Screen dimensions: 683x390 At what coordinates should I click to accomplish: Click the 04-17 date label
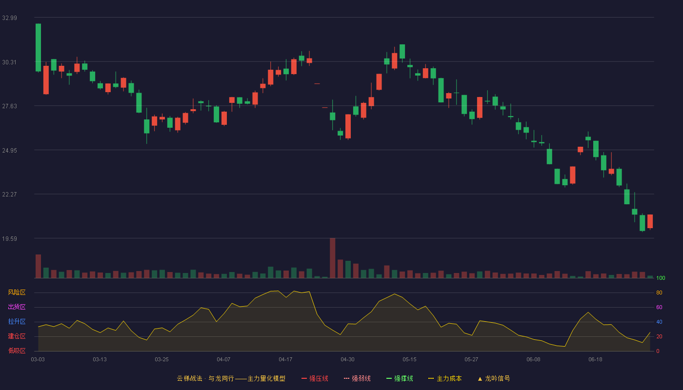tap(286, 359)
